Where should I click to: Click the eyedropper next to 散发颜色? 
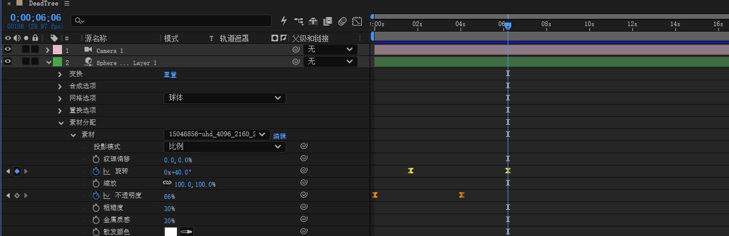click(187, 231)
